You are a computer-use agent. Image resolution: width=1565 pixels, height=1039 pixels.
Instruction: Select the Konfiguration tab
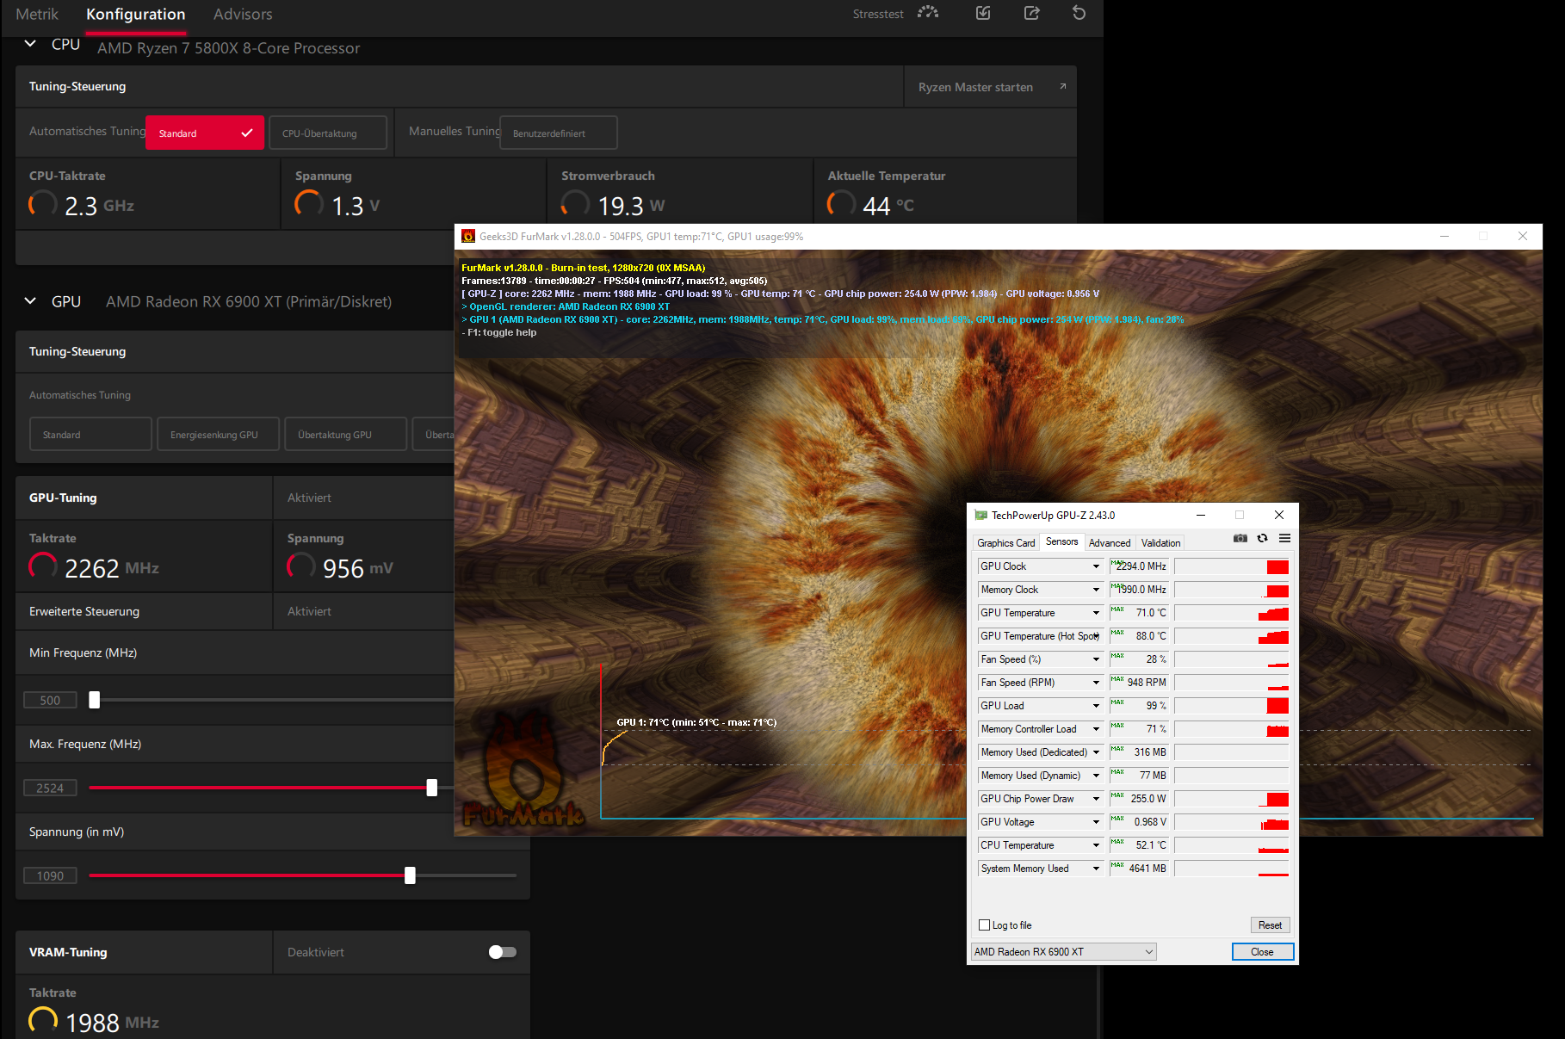(x=136, y=14)
